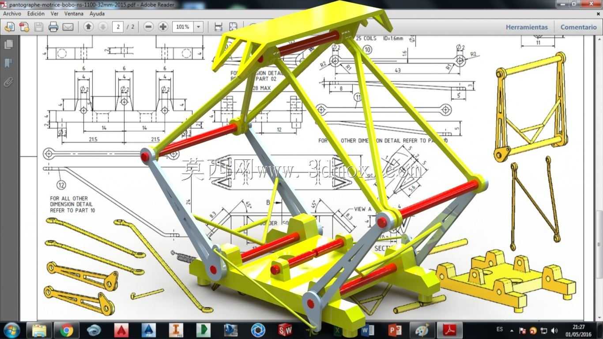Screen dimensions: 603x339
Task: Open SolidWorks from the taskbar
Action: (285, 330)
